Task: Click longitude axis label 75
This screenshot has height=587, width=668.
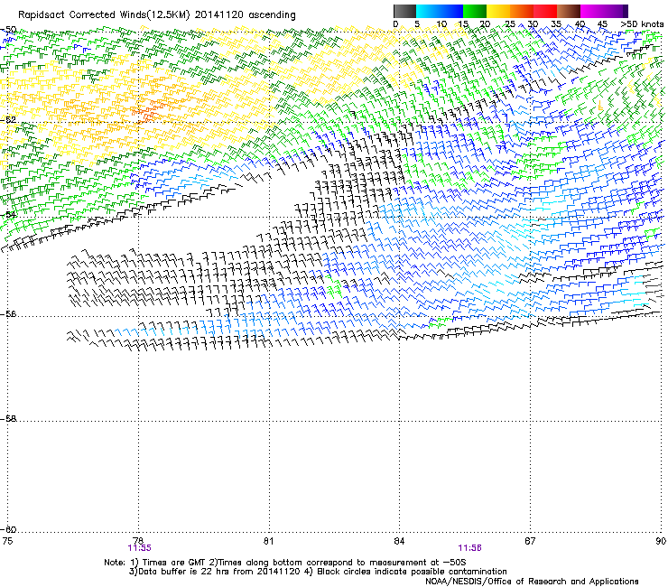Action: pos(7,541)
